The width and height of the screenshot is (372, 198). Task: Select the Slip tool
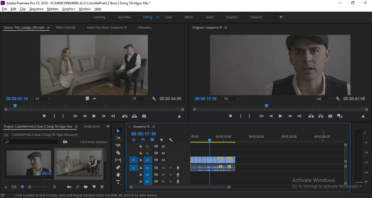pyautogui.click(x=118, y=160)
